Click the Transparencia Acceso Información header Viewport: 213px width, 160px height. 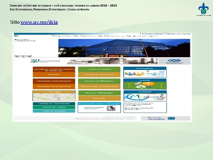click(99, 104)
